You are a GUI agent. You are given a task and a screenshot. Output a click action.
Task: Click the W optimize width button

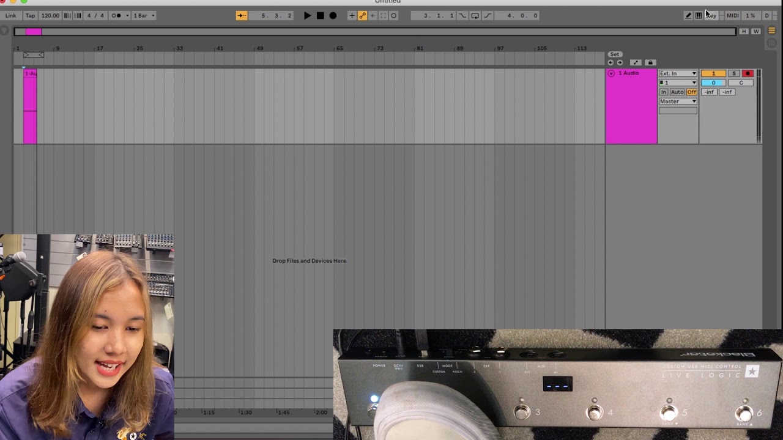pyautogui.click(x=756, y=31)
